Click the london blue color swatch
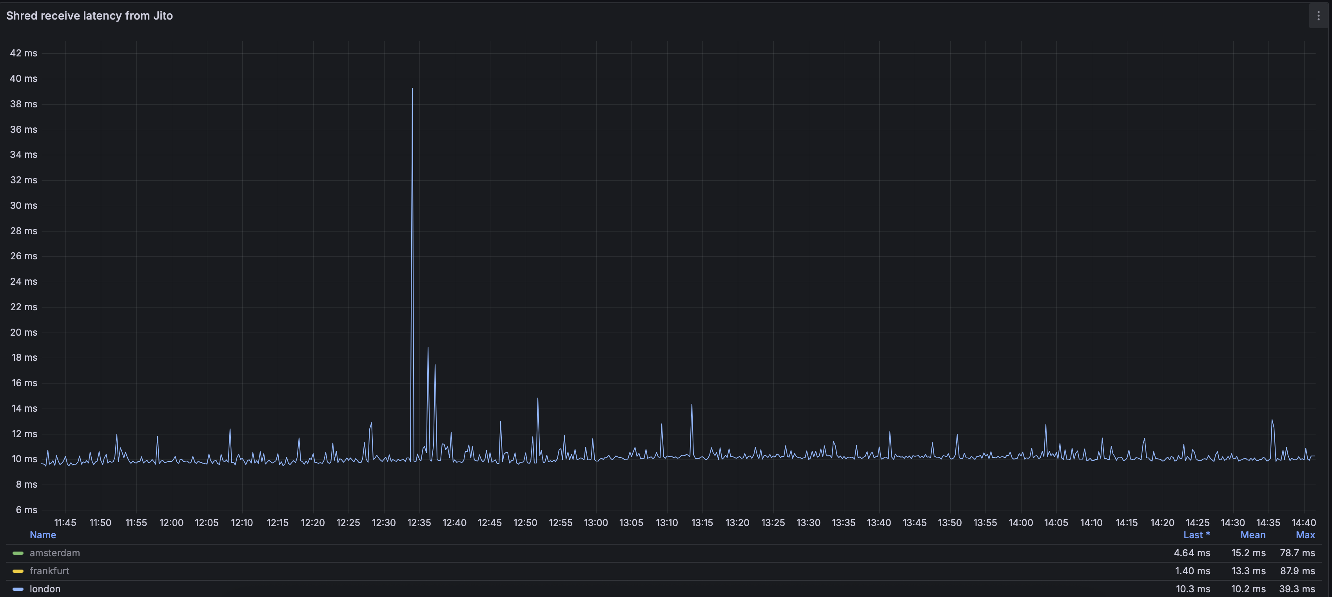This screenshot has width=1332, height=597. click(x=18, y=589)
